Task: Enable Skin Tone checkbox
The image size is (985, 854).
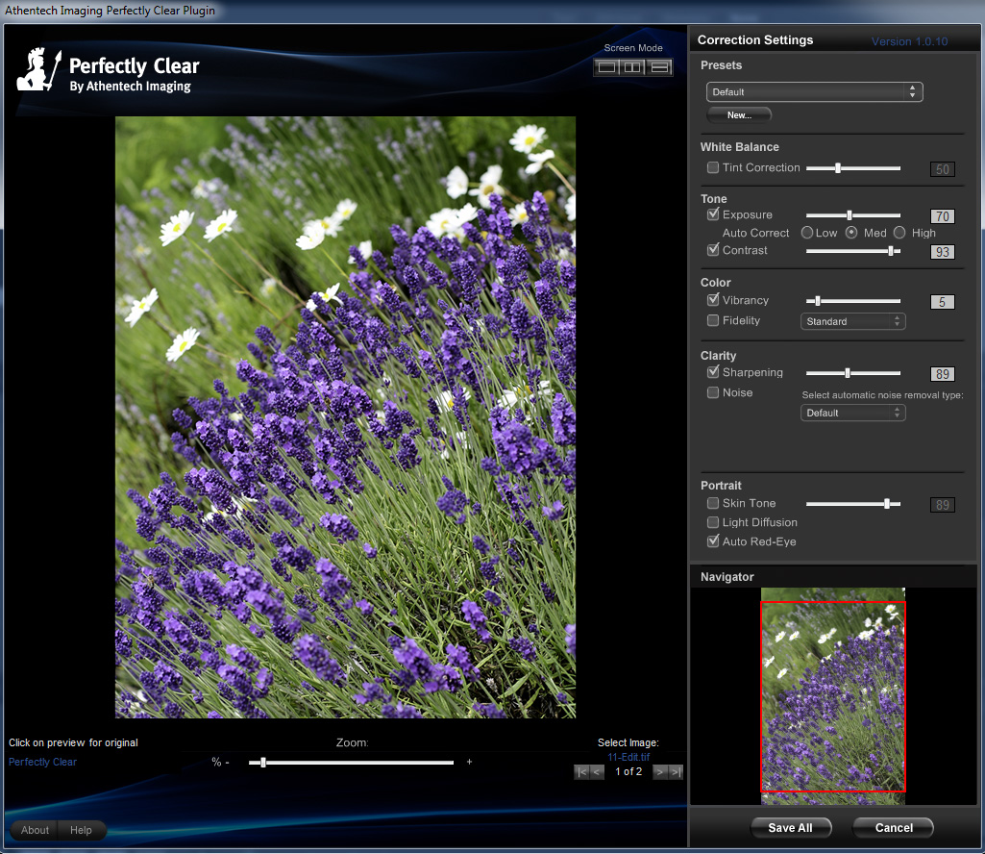Action: (x=713, y=503)
